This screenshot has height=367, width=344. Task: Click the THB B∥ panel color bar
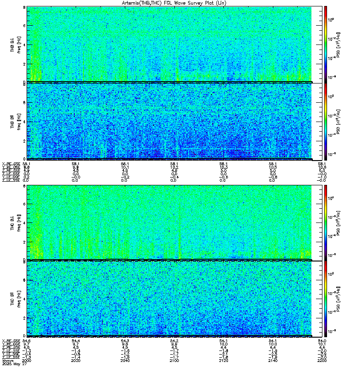click(x=326, y=122)
